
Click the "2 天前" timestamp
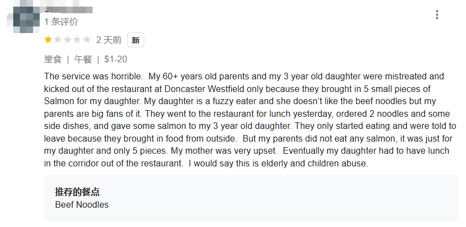pyautogui.click(x=109, y=40)
